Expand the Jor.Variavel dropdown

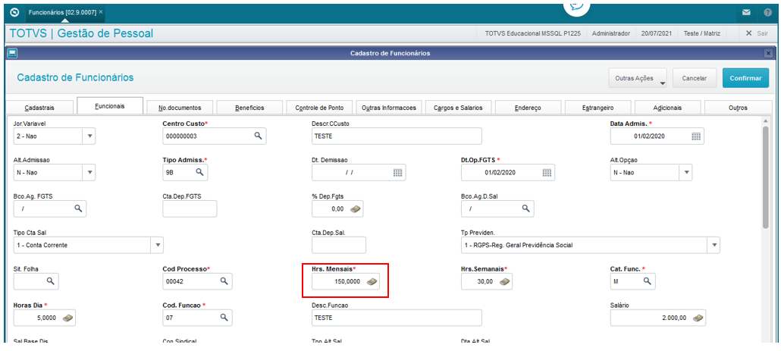coord(89,136)
